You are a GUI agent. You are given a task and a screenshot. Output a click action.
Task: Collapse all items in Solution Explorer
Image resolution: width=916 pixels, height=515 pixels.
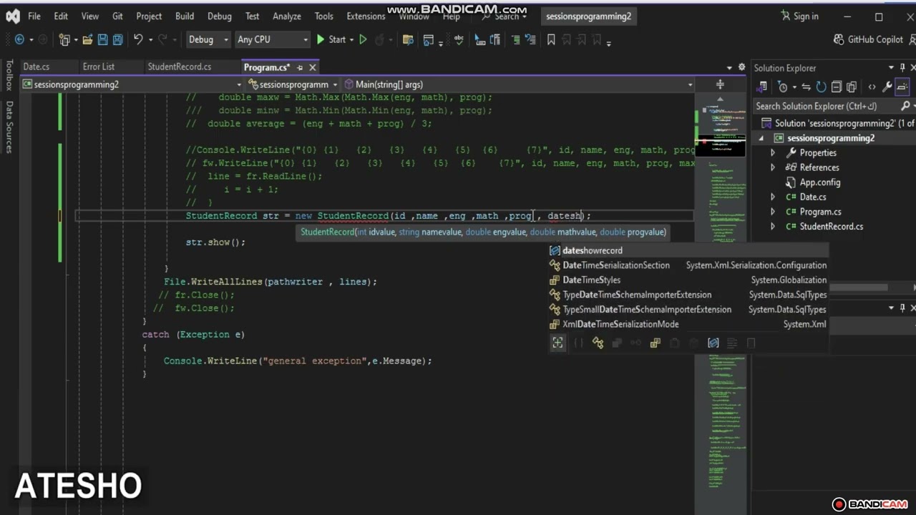[x=836, y=87]
